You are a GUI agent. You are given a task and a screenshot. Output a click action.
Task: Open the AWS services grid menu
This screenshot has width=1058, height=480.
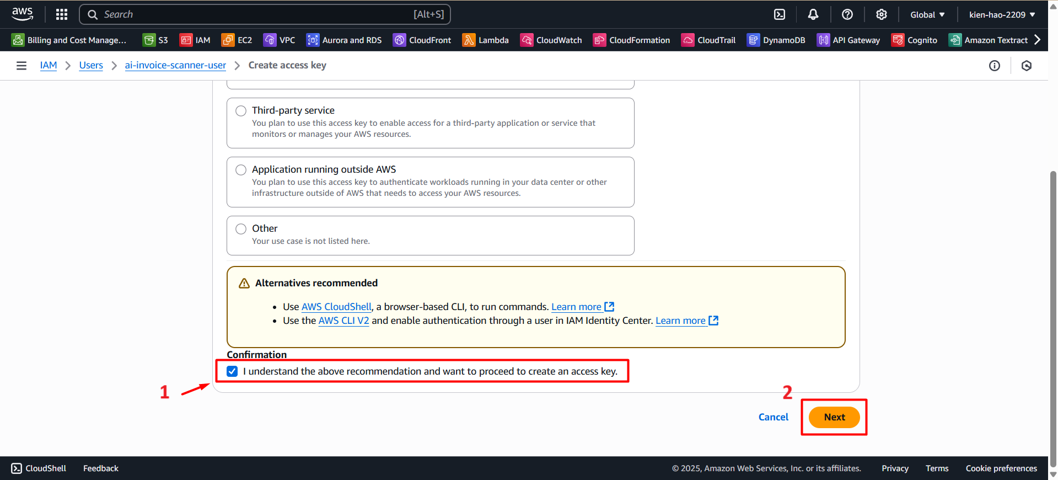[x=62, y=14]
